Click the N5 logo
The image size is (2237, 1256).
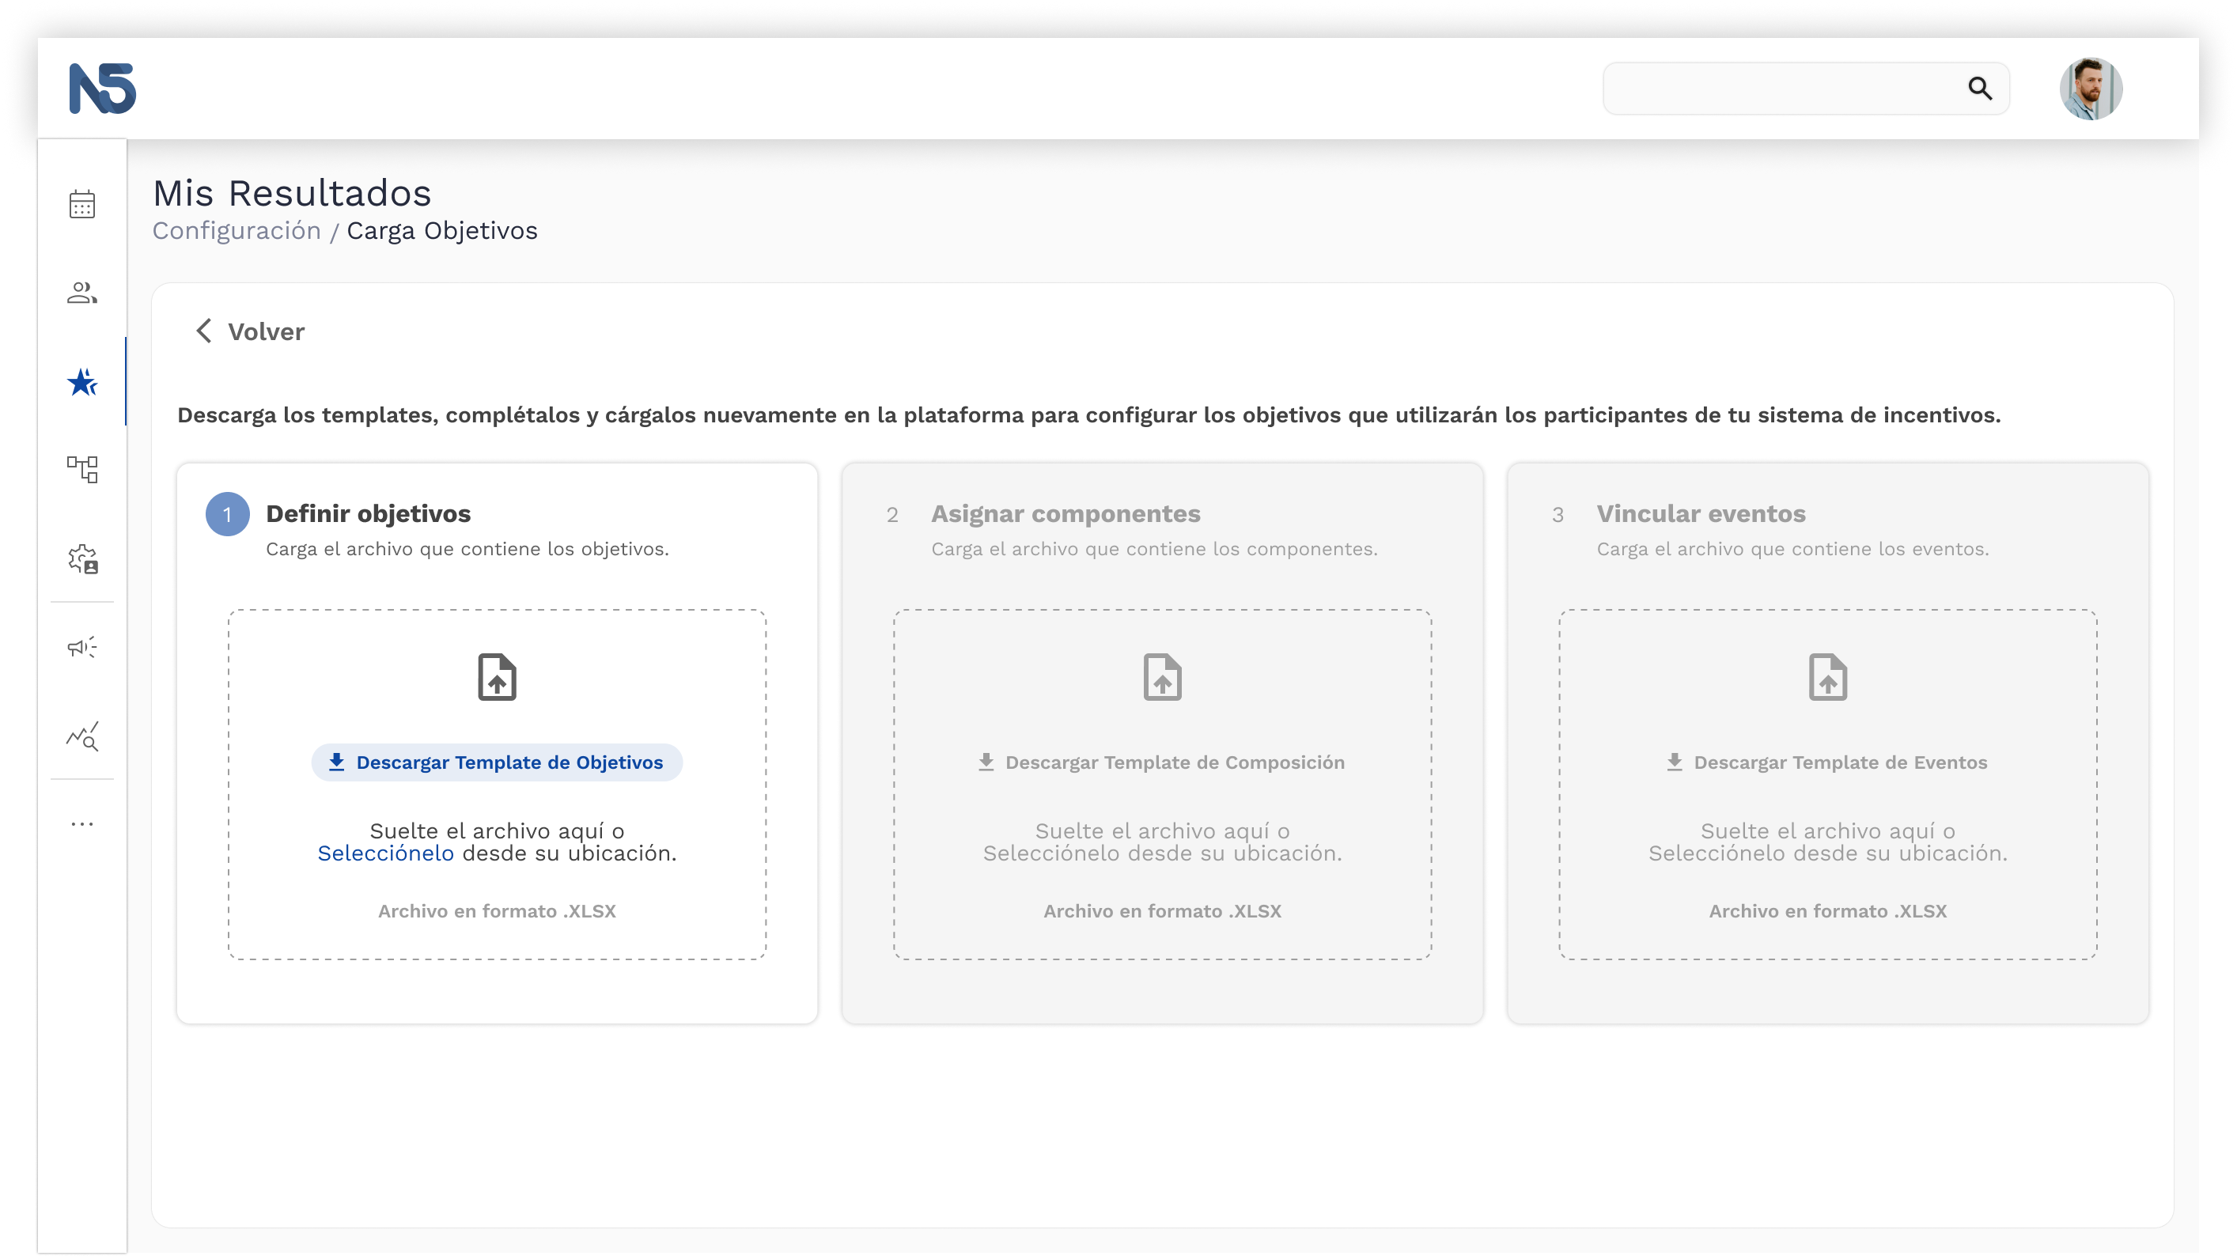[x=103, y=88]
